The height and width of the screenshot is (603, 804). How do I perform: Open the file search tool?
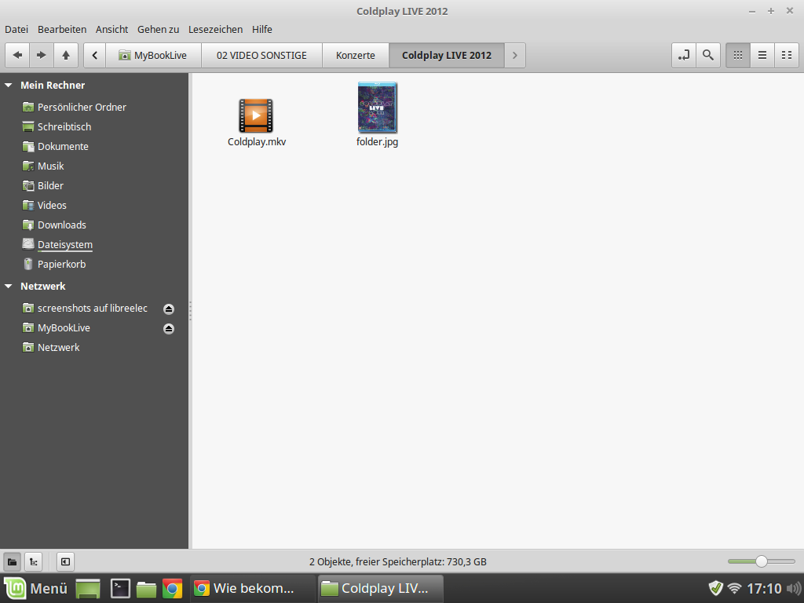point(708,56)
